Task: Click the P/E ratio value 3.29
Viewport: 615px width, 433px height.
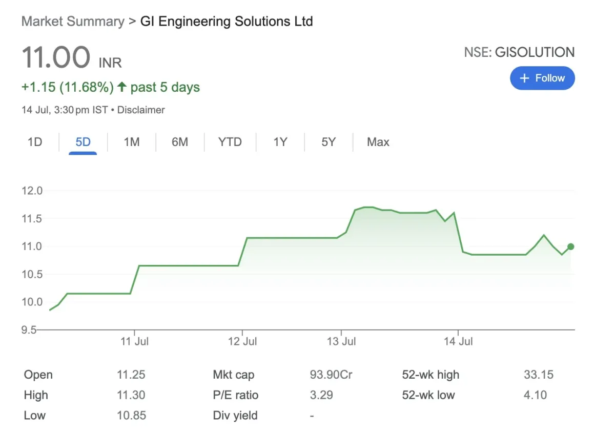Action: point(321,395)
